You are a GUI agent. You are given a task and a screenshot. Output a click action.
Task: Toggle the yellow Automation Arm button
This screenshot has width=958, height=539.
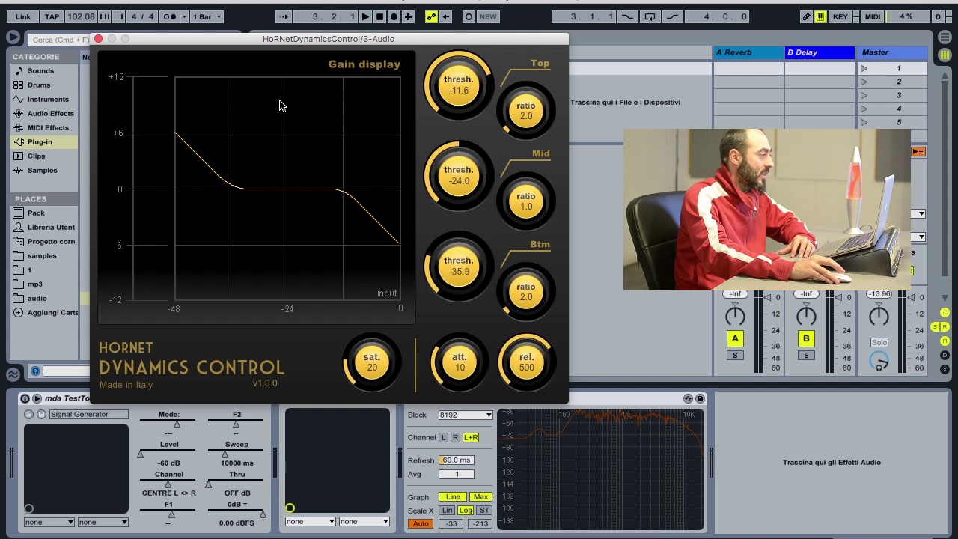point(431,16)
